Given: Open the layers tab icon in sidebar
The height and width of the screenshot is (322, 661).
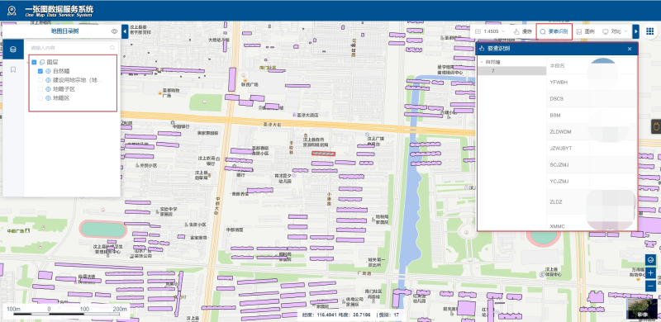Looking at the screenshot, I should pyautogui.click(x=13, y=50).
